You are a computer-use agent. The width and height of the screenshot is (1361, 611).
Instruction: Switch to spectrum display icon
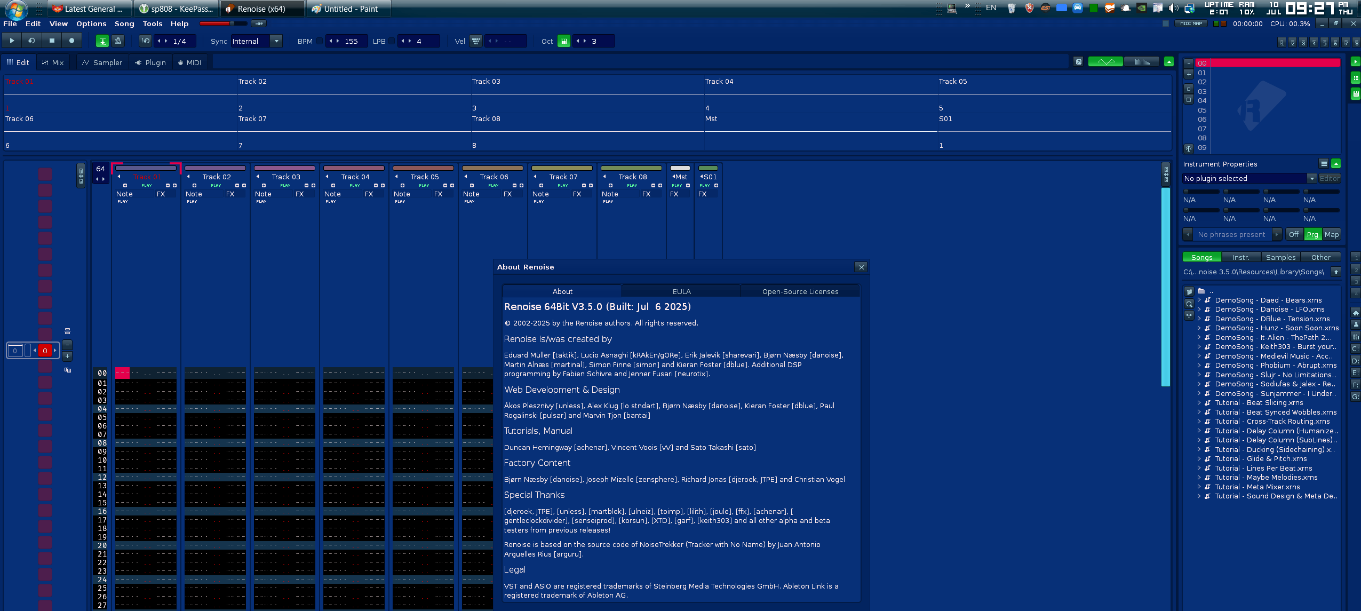coord(1142,62)
